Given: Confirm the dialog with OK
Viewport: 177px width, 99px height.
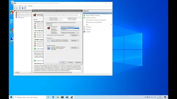Looking at the screenshot, I should tap(63, 62).
